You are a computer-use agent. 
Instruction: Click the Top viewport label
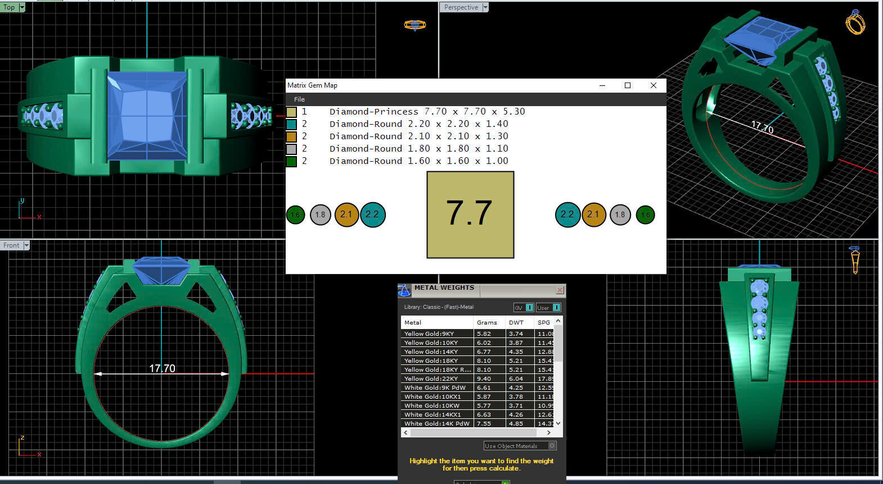(10, 7)
